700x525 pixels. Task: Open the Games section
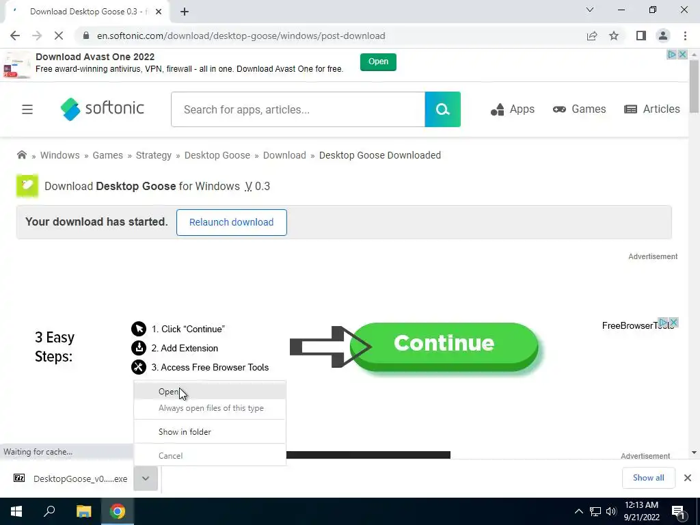(x=579, y=109)
